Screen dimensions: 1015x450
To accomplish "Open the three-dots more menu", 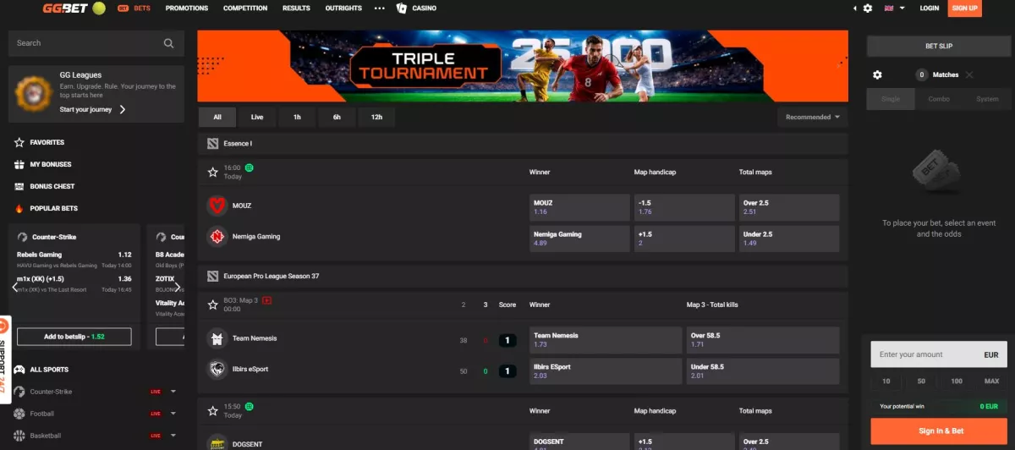I will coord(379,8).
